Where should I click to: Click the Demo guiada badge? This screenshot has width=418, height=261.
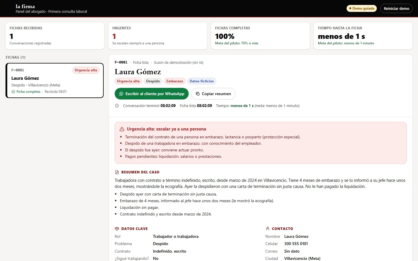point(362,8)
